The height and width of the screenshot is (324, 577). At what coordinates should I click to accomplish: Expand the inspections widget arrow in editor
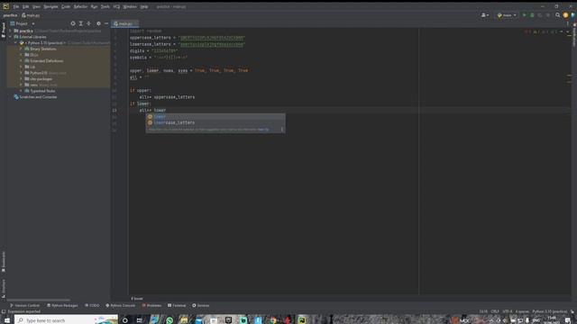[567, 32]
